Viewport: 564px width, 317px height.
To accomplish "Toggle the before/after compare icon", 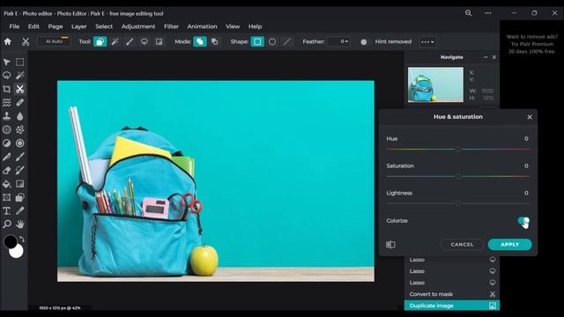I will (x=390, y=245).
